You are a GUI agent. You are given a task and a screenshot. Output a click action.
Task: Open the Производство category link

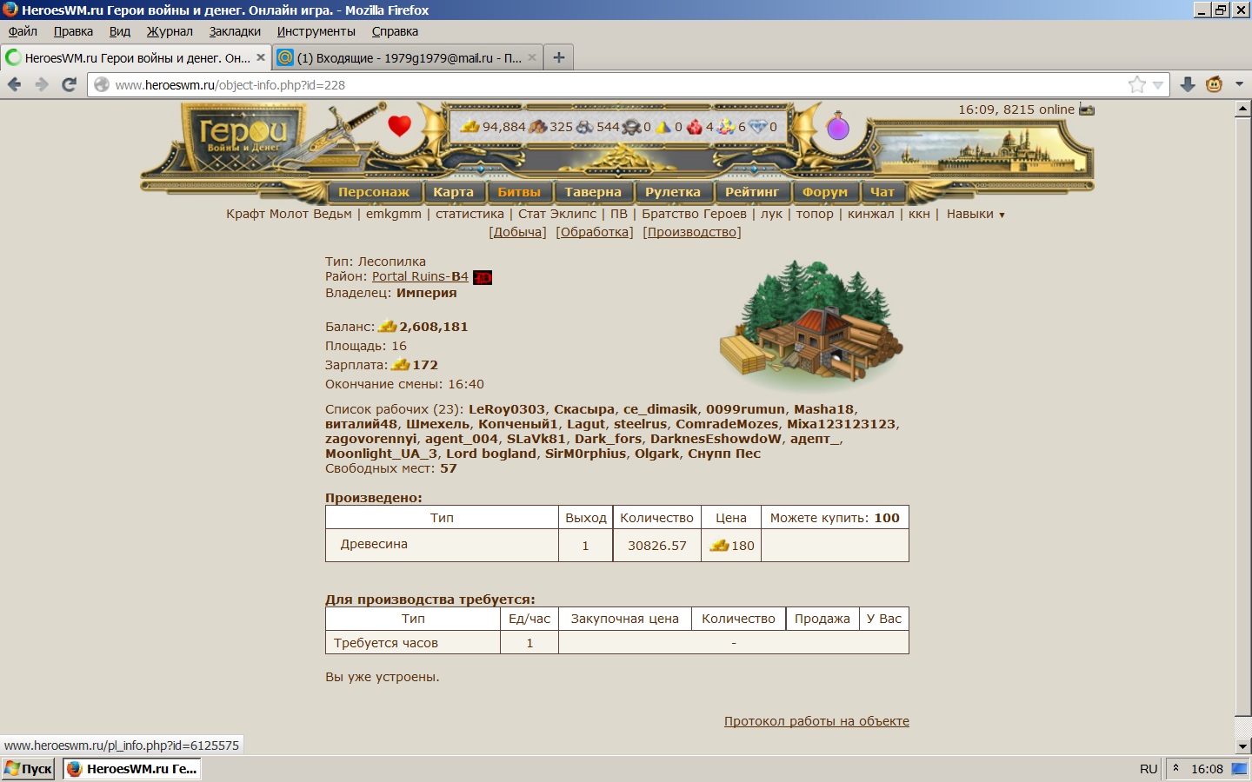pyautogui.click(x=692, y=232)
